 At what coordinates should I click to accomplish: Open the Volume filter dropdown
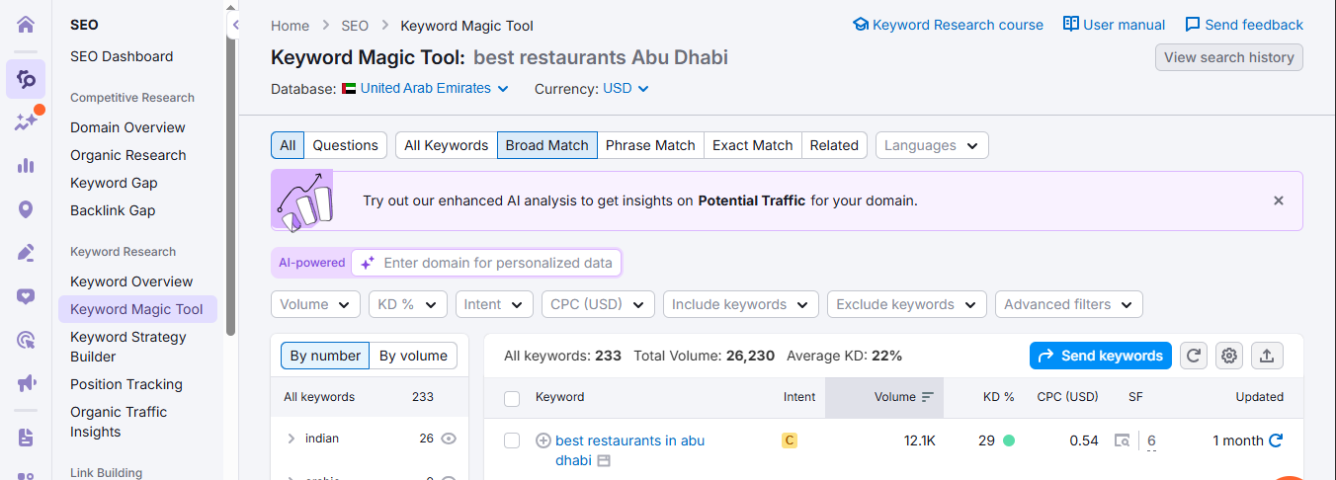coord(315,304)
